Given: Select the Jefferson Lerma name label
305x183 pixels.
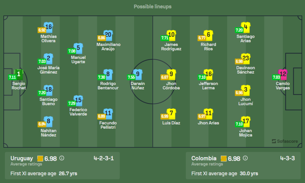Looking at the screenshot, I should (x=209, y=86).
